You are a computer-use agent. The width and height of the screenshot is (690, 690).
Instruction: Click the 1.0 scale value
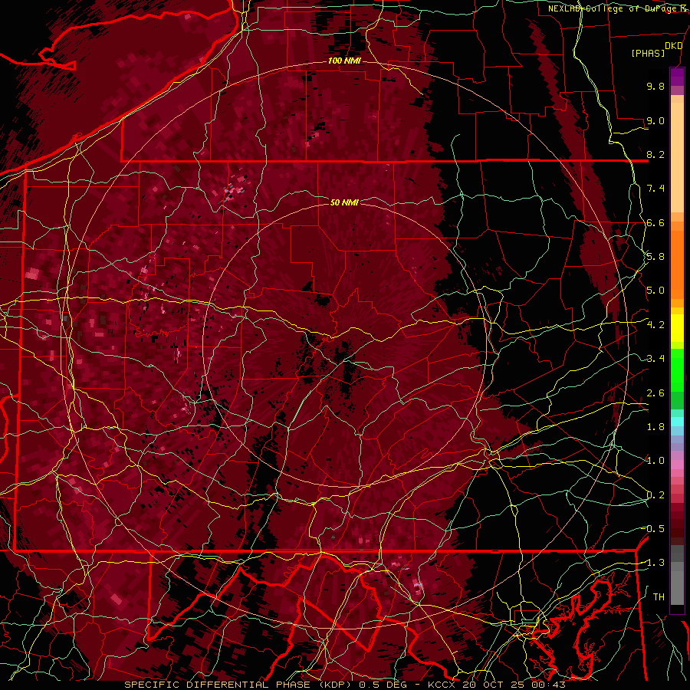tap(655, 461)
